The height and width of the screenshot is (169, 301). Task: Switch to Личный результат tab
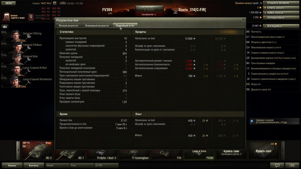[x=68, y=26]
